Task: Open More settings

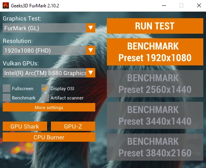Action: [49, 107]
